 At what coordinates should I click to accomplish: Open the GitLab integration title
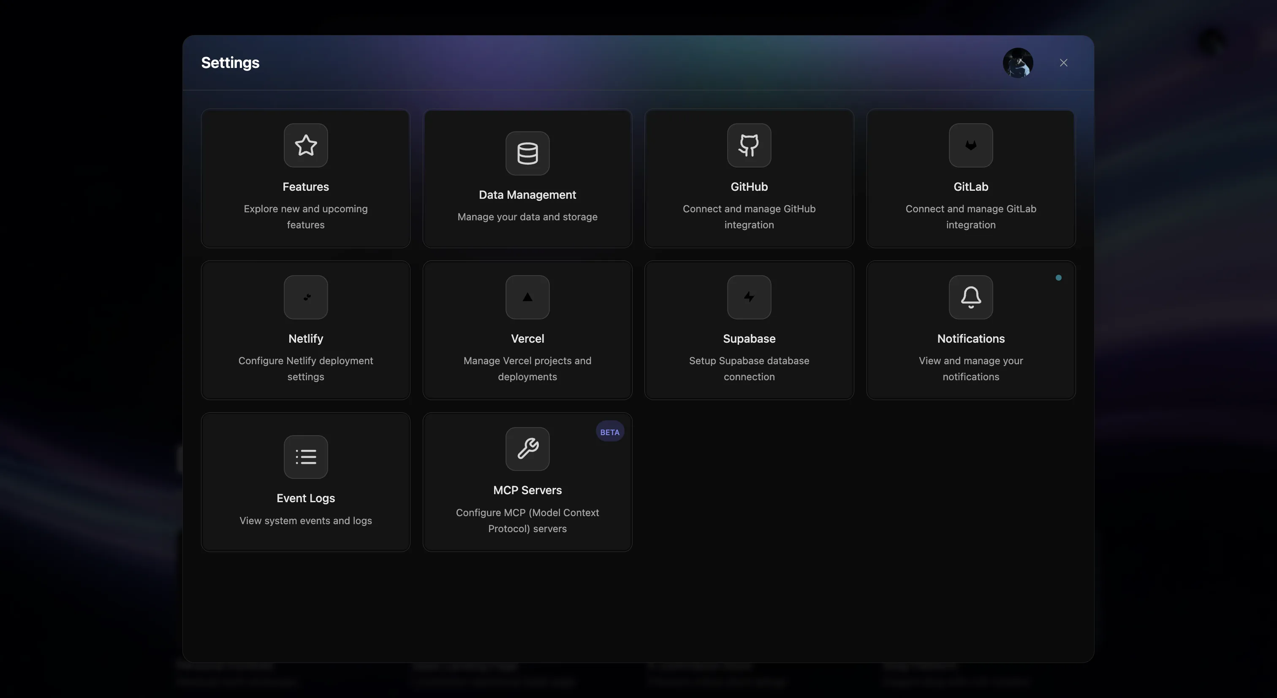click(971, 187)
